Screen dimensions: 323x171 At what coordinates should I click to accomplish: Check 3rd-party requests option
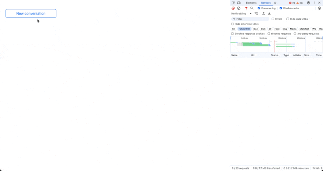tap(295, 34)
